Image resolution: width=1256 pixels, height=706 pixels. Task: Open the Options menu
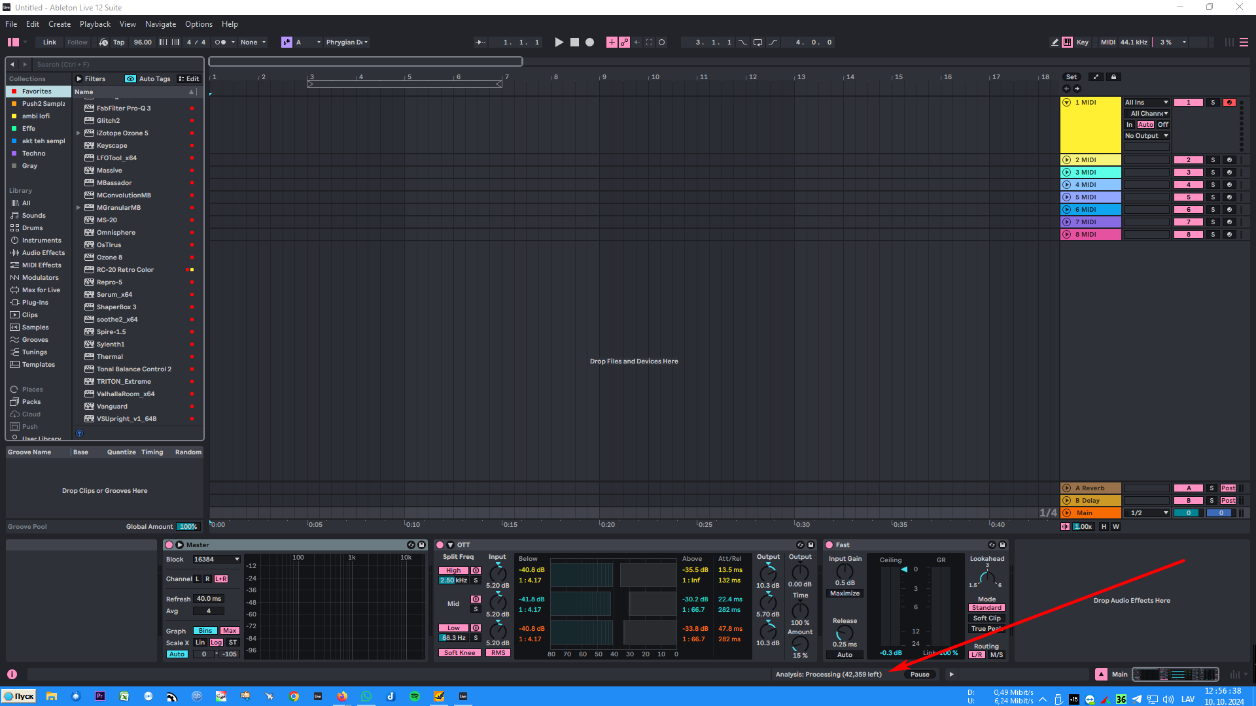tap(199, 24)
